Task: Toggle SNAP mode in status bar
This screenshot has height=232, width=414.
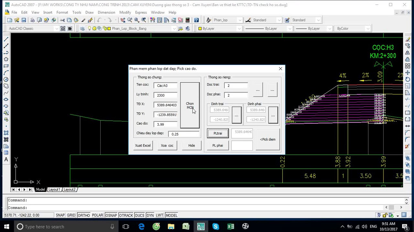Action: pyautogui.click(x=60, y=215)
